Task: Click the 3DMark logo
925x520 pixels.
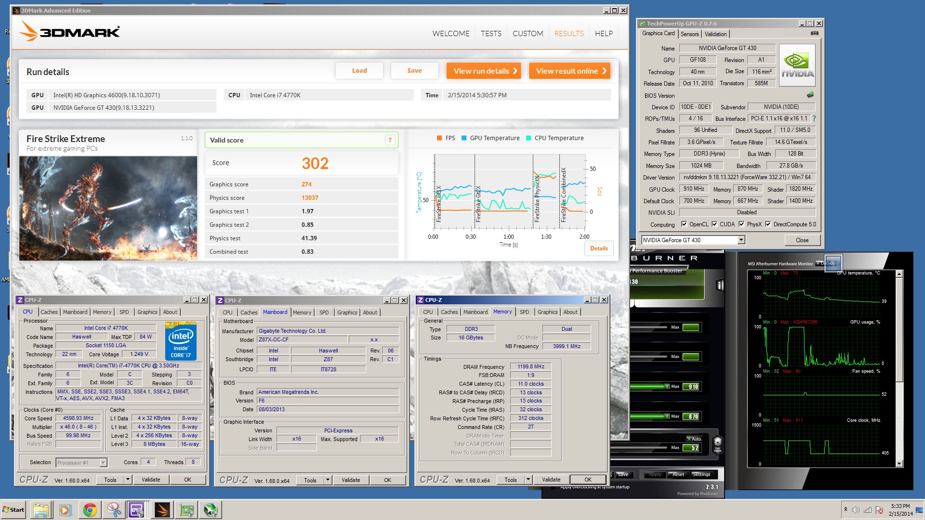Action: pyautogui.click(x=69, y=31)
